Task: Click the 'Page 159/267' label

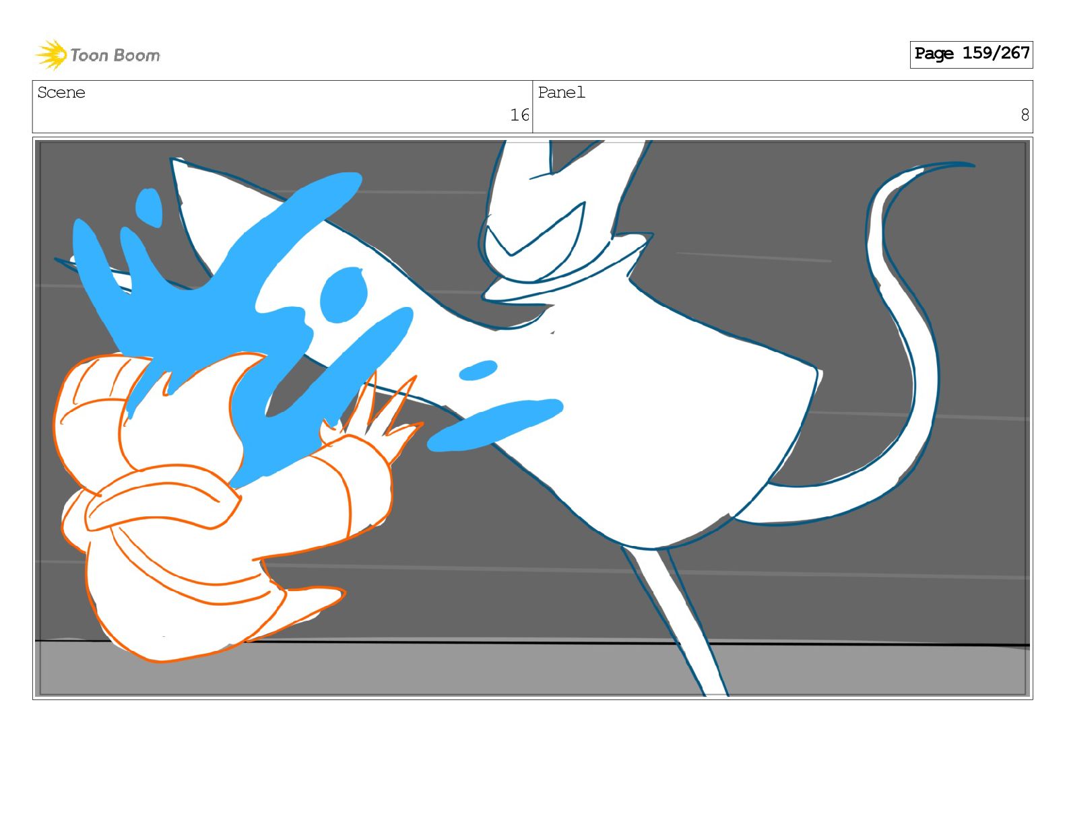Action: [x=971, y=54]
